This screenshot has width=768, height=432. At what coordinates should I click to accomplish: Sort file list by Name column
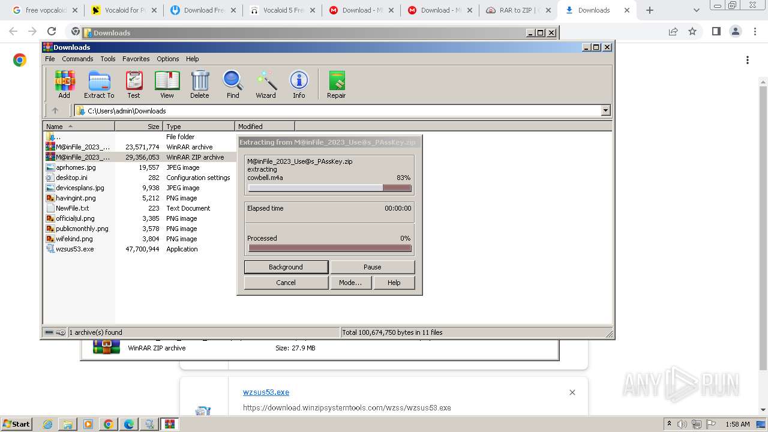pos(79,126)
